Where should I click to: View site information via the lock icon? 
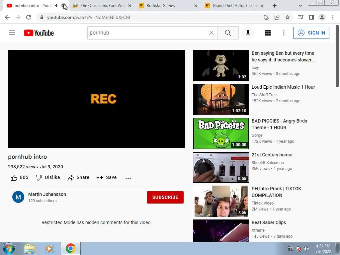[42, 17]
